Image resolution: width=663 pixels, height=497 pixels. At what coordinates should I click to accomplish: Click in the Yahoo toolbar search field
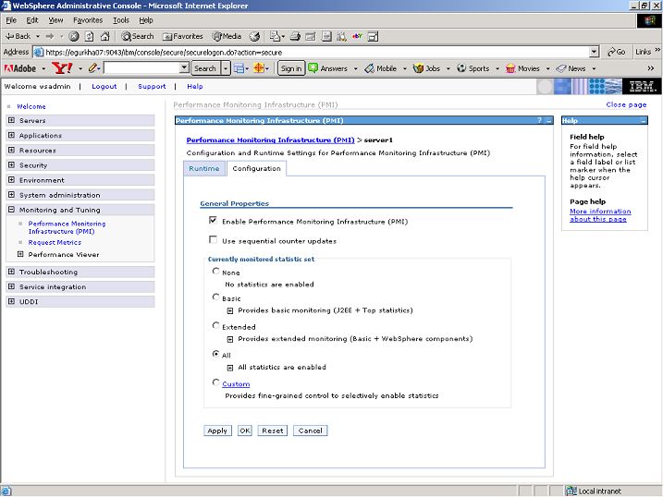141,67
